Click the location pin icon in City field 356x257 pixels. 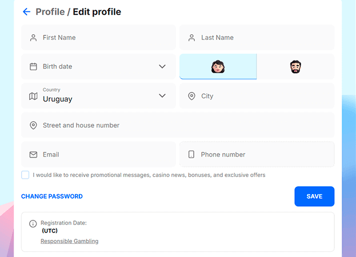[x=191, y=96]
